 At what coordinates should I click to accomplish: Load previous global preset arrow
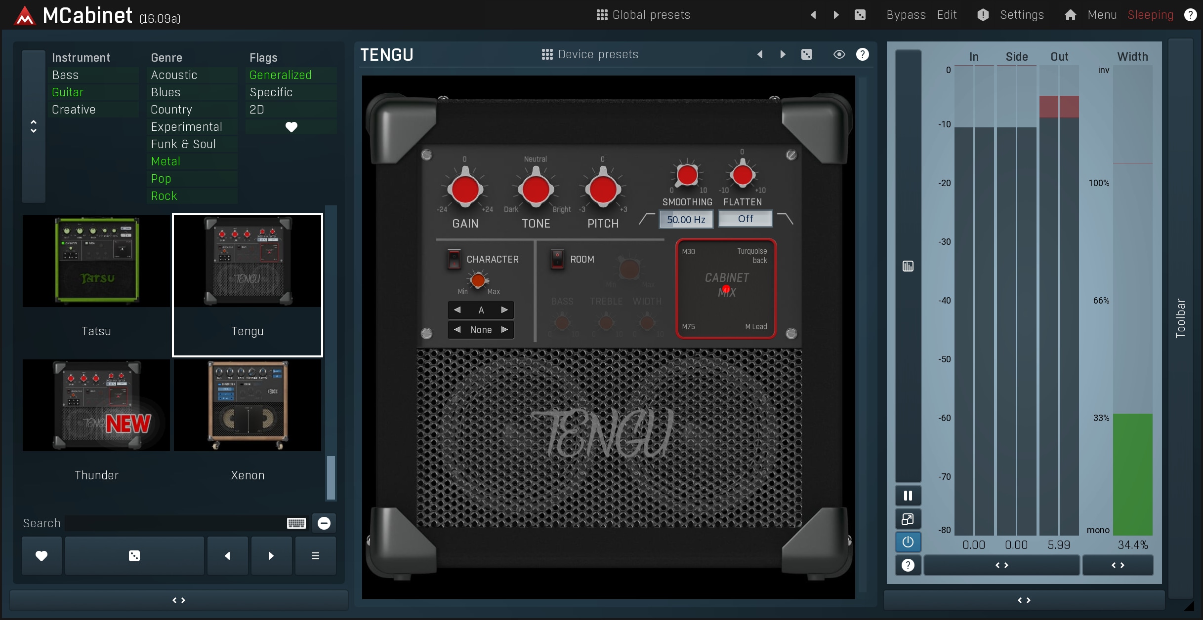click(x=813, y=15)
